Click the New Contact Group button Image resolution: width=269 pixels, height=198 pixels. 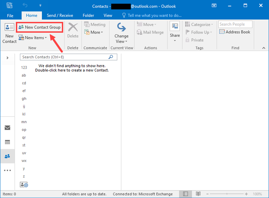click(x=39, y=28)
